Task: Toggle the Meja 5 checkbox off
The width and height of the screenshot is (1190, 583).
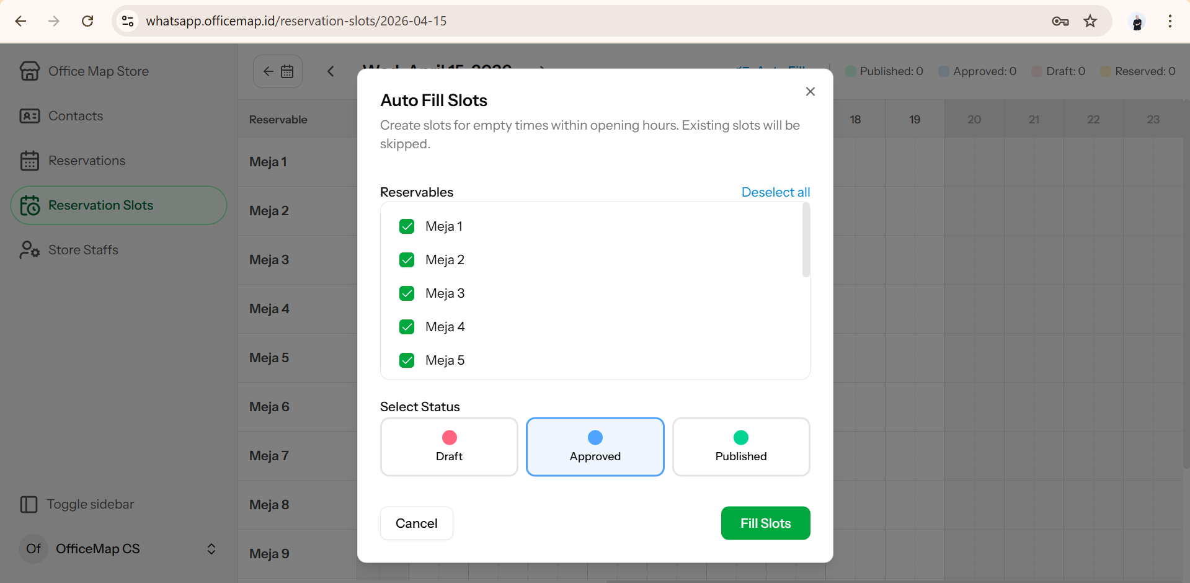Action: click(407, 360)
